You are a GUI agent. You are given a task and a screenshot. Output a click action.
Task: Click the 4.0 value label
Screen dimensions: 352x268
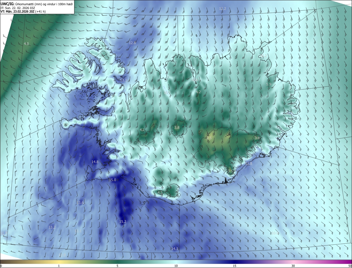(26, 44)
